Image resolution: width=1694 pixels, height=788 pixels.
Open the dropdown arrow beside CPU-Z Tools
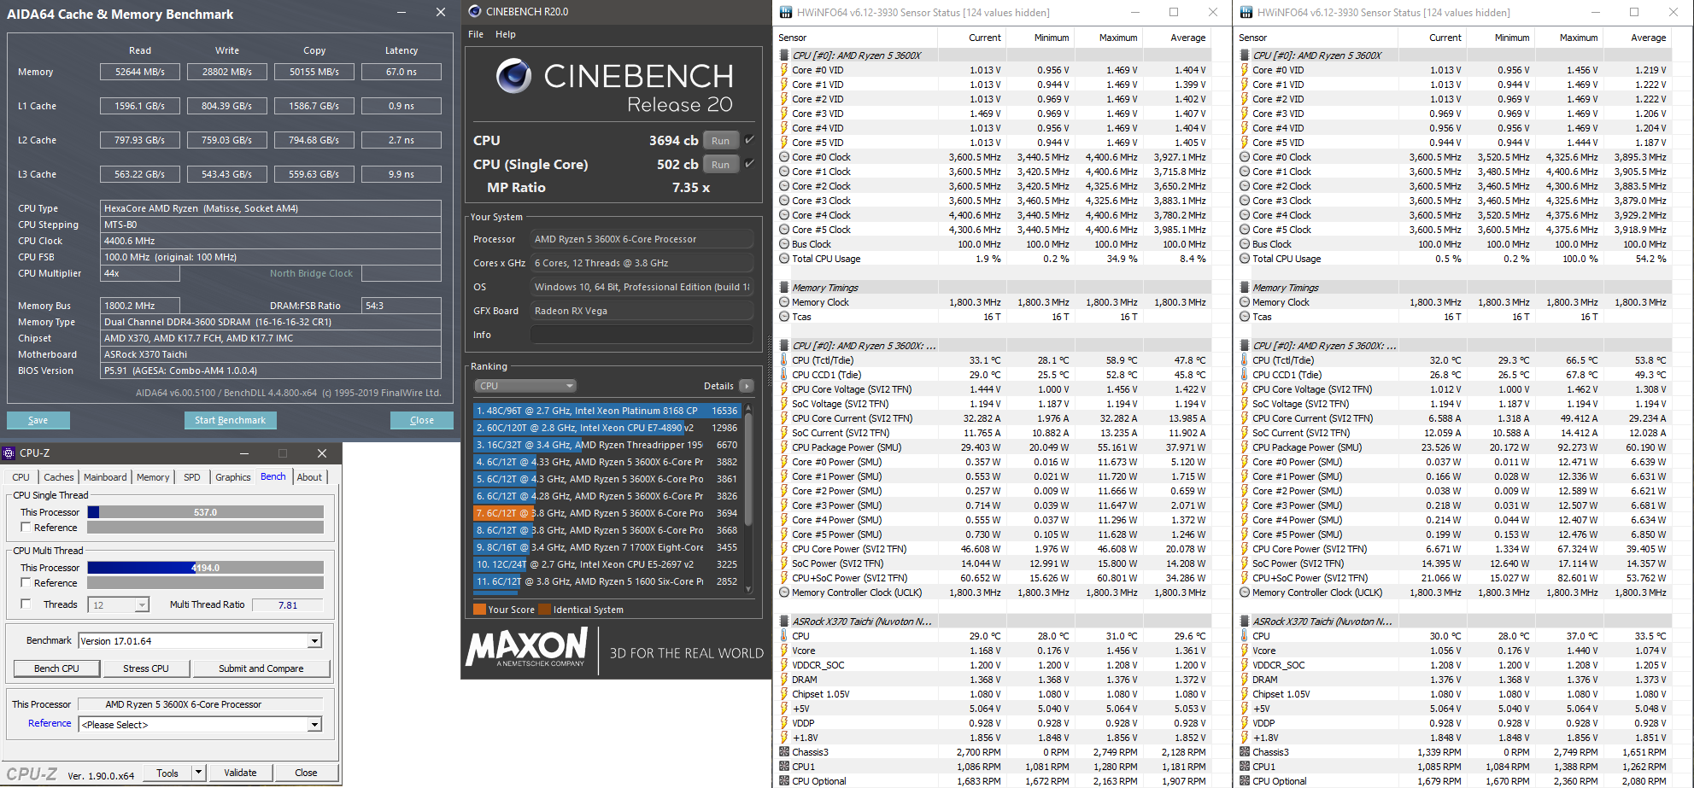pyautogui.click(x=198, y=773)
